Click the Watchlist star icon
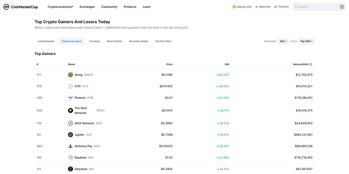The height and width of the screenshot is (174, 349). [257, 7]
